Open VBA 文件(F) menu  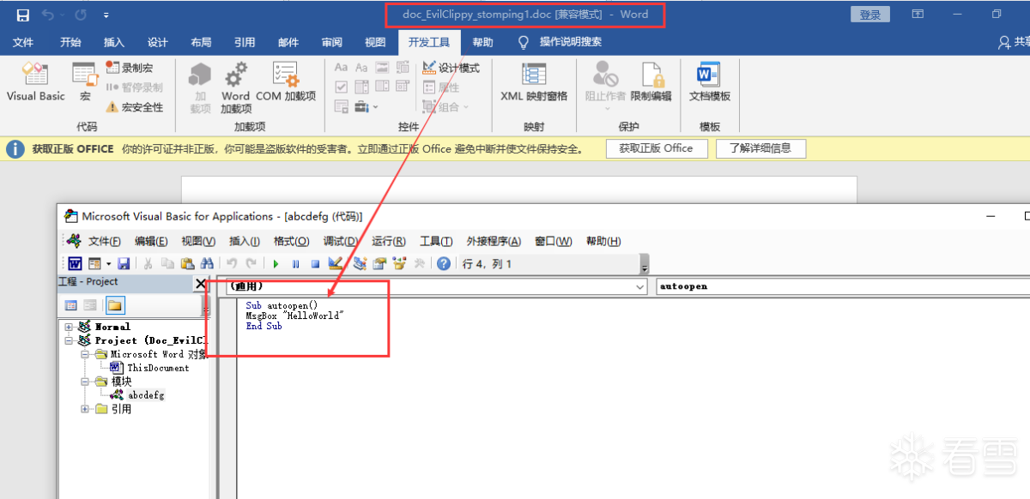point(105,241)
